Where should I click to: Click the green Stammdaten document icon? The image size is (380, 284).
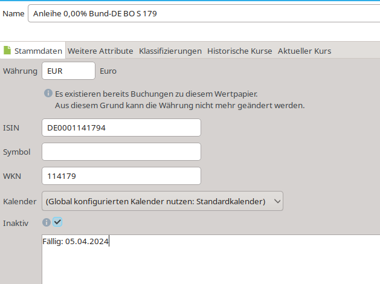point(8,51)
